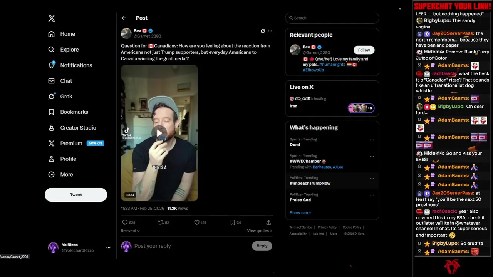Follow Bev with the Follow button
Screen dimensions: 493x277
tap(364, 50)
